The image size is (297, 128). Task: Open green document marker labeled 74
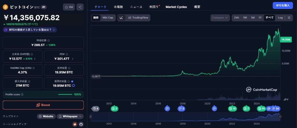pyautogui.click(x=261, y=109)
